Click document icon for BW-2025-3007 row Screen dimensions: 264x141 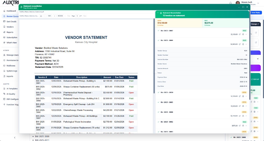(x=243, y=34)
